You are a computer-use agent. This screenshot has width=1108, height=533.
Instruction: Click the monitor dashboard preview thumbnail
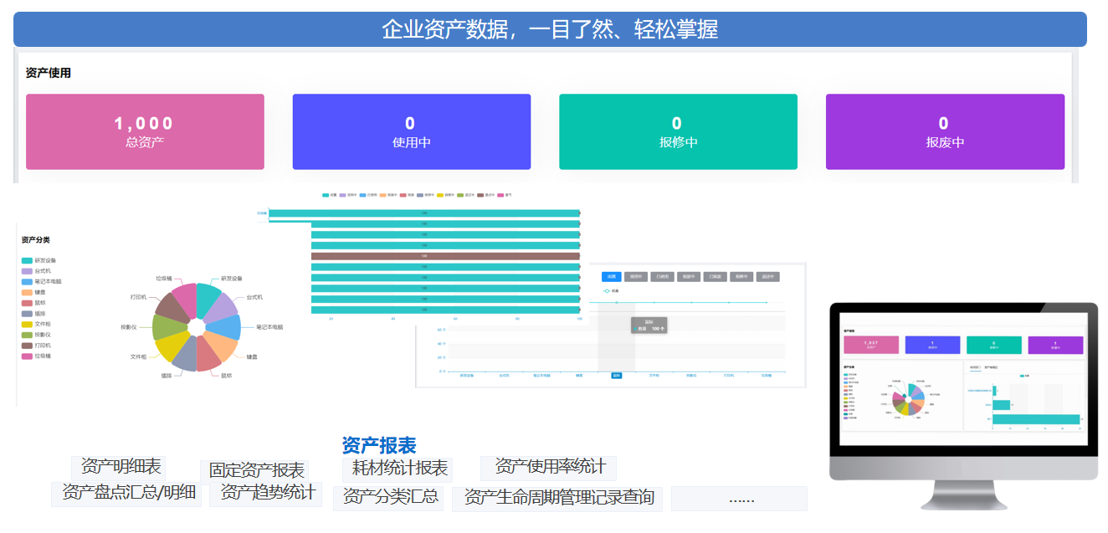point(962,381)
